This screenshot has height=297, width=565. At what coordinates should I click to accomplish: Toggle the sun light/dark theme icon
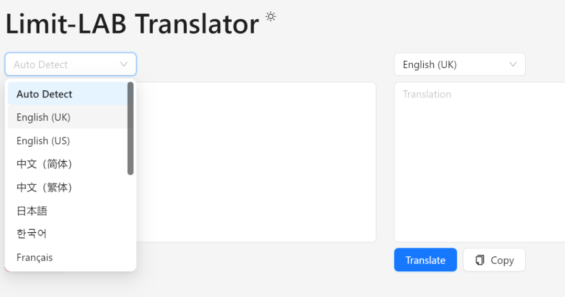270,16
